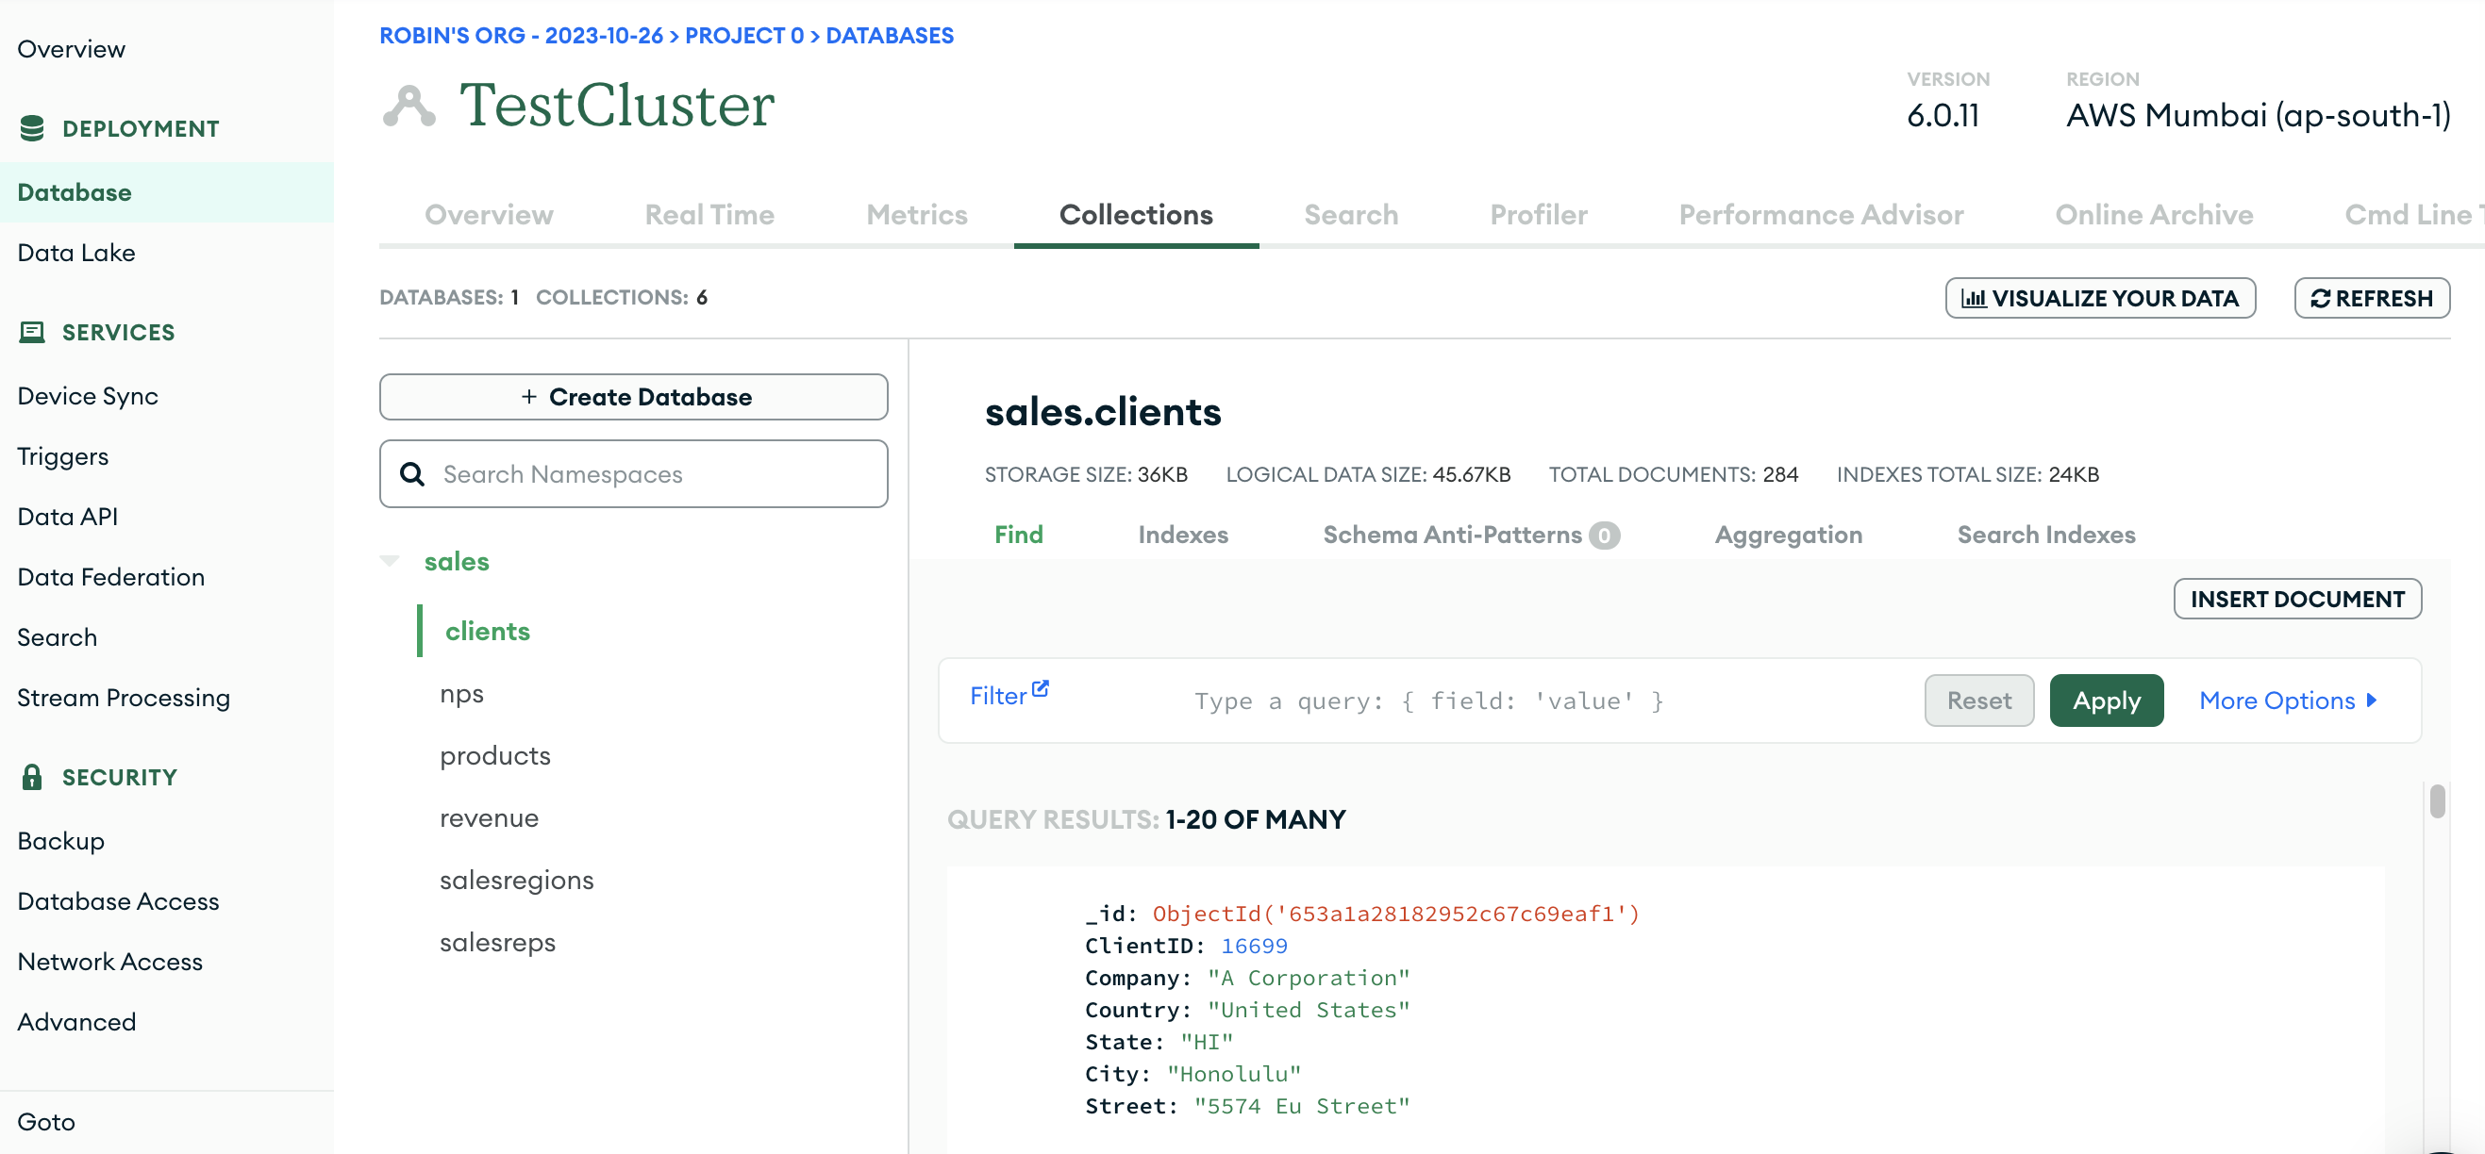Open the Aggregation tab
The height and width of the screenshot is (1154, 2485).
(x=1788, y=534)
